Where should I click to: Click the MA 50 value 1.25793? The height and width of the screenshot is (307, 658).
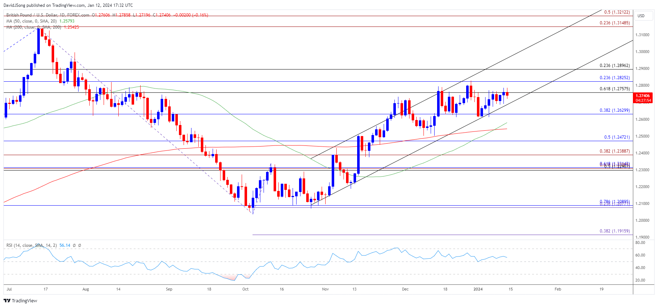click(x=67, y=21)
